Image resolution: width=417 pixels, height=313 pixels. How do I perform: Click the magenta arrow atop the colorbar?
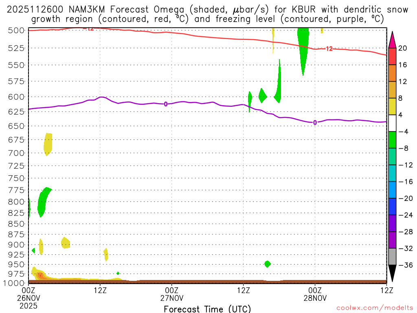click(x=392, y=40)
